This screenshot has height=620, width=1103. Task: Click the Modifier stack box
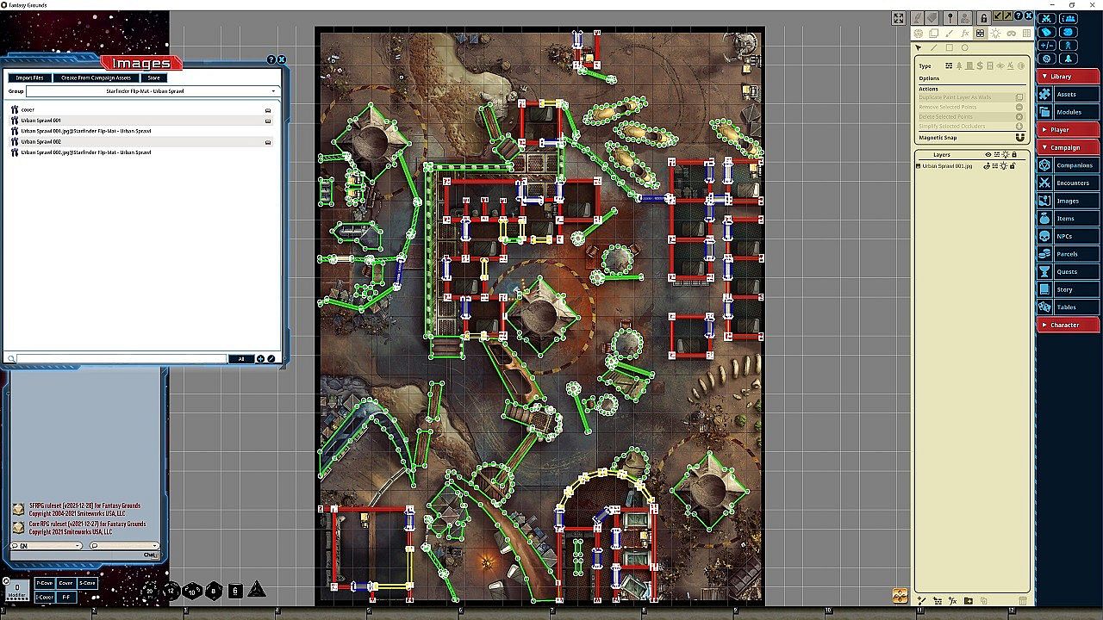pos(16,589)
